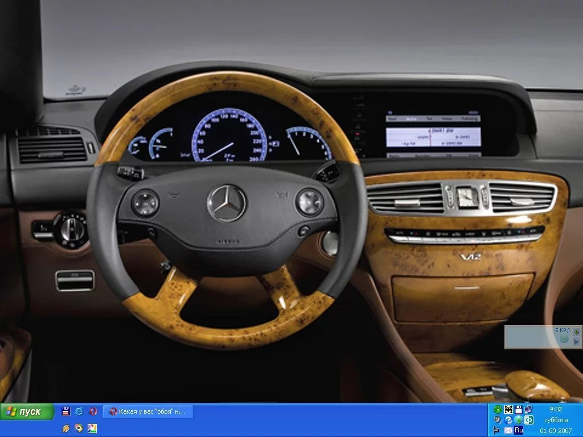The image size is (583, 437).
Task: Open network connection monitors tray icon
Action: (528, 410)
